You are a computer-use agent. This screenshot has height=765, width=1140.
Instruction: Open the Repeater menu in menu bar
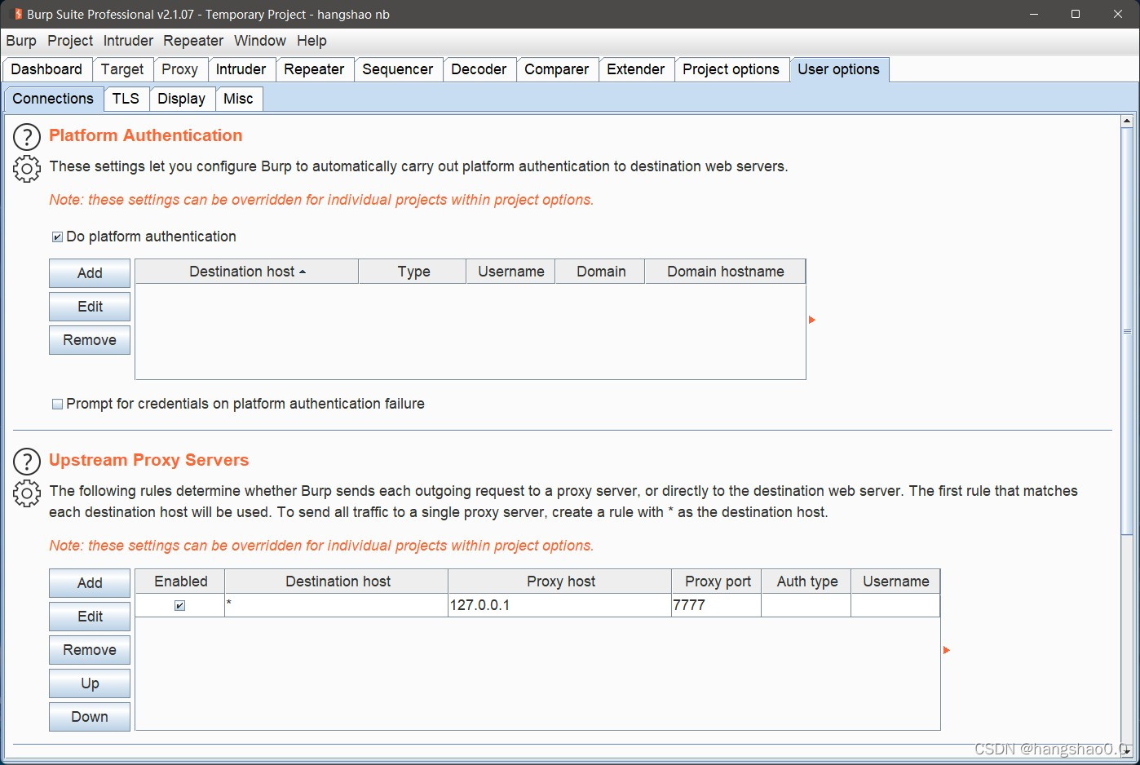click(193, 41)
